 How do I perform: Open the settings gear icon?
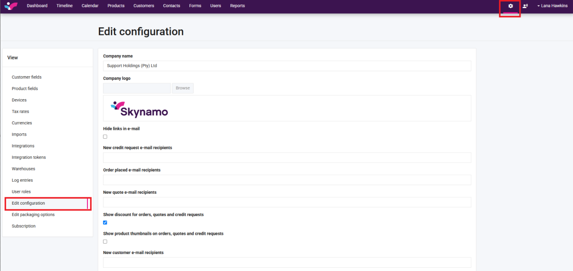point(510,6)
